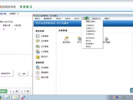Click the red-blue swirl taskbar icon

24,98
